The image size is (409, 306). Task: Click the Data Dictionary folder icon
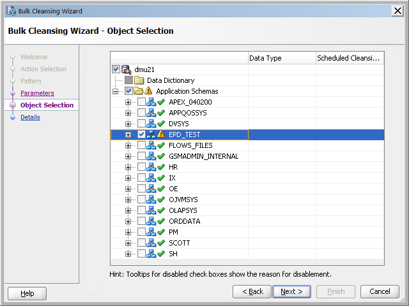(x=139, y=80)
